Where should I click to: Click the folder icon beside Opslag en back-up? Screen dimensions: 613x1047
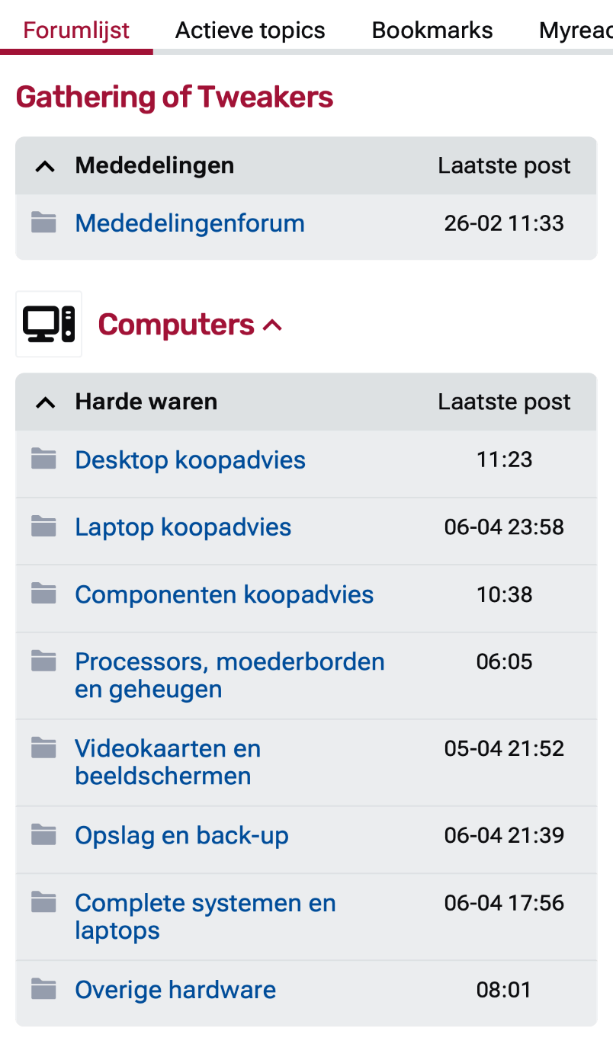coord(44,834)
